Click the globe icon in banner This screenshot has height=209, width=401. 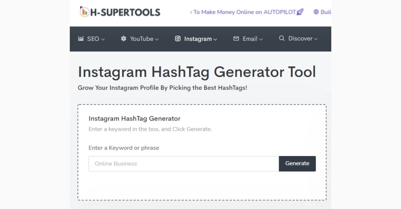tap(316, 12)
